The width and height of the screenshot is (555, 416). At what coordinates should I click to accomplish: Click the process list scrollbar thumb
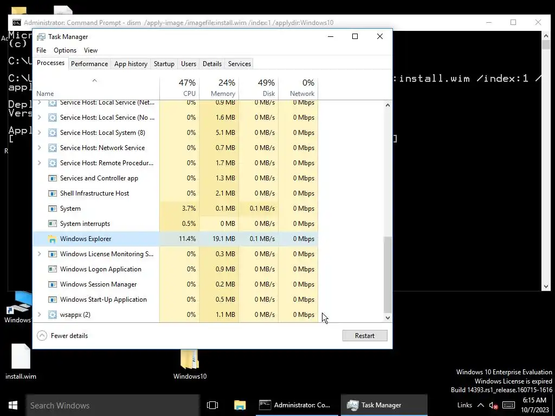coord(388,275)
